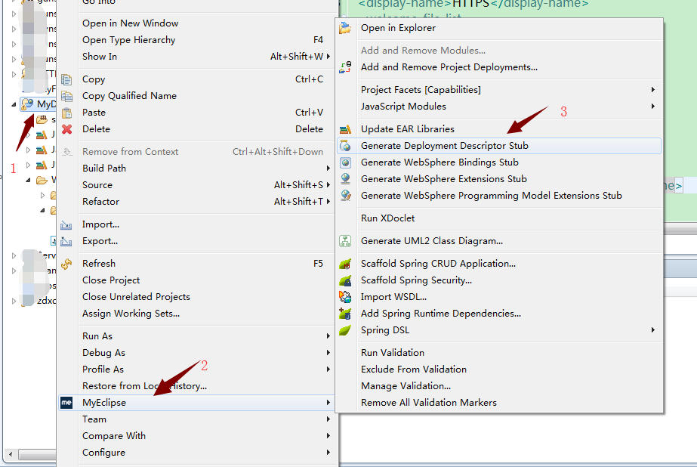Click the Remove from Context icon

coord(66,152)
